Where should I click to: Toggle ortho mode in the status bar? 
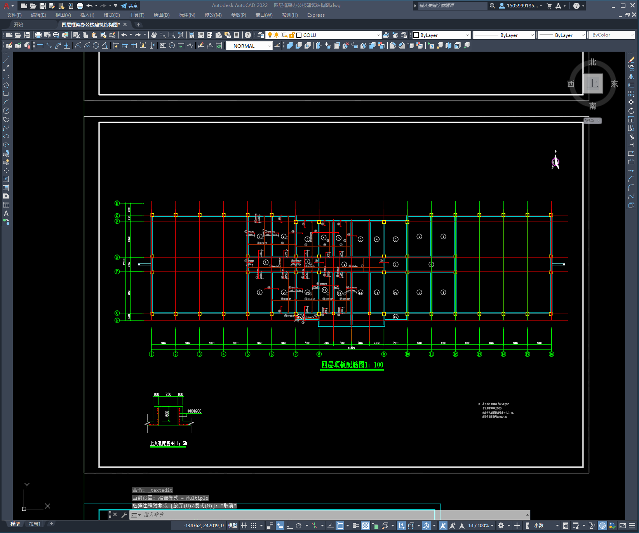click(x=289, y=526)
